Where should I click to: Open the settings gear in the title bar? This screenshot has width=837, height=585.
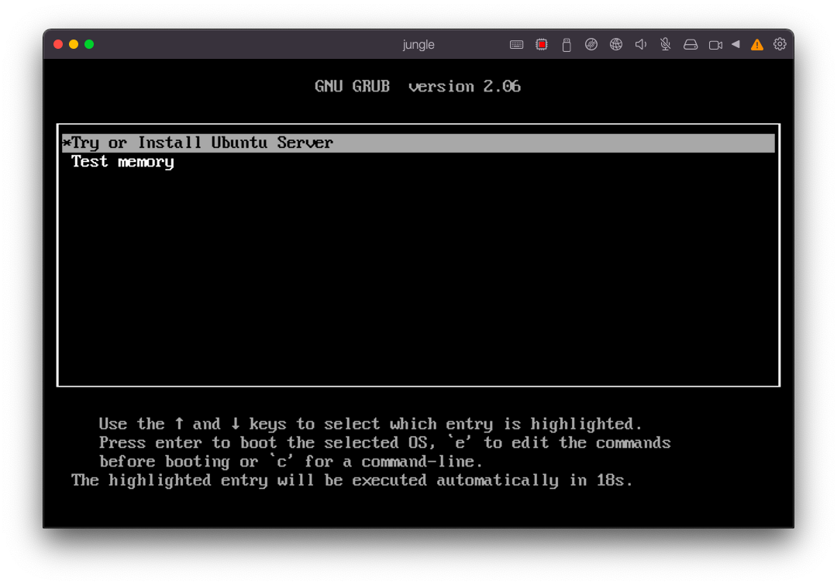780,44
